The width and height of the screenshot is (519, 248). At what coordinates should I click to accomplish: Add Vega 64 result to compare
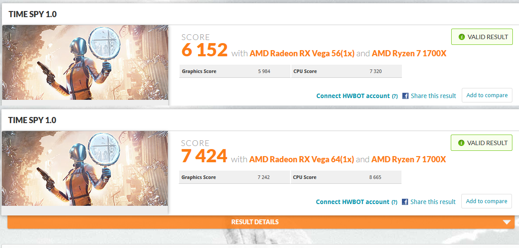486,201
